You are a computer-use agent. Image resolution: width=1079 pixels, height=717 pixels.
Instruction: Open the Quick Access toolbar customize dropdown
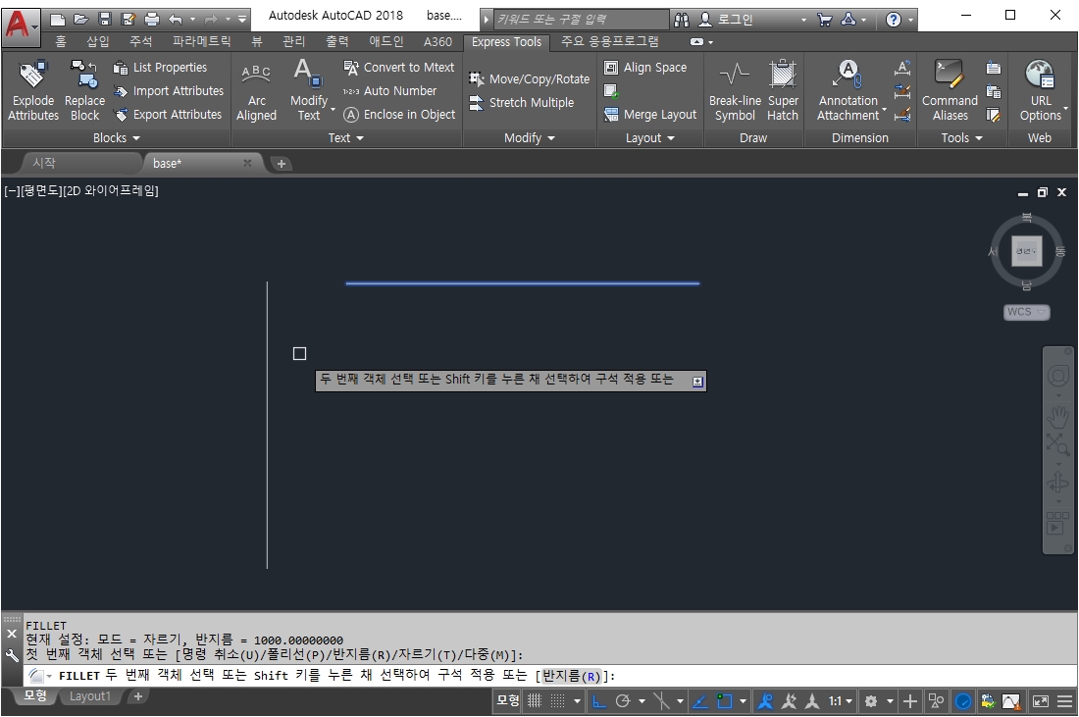[242, 20]
